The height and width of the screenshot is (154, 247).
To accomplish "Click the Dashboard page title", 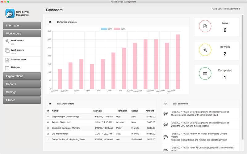I will (54, 10).
